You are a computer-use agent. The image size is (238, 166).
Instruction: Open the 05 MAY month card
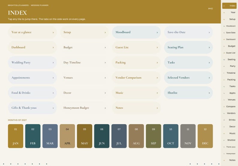click(85, 136)
